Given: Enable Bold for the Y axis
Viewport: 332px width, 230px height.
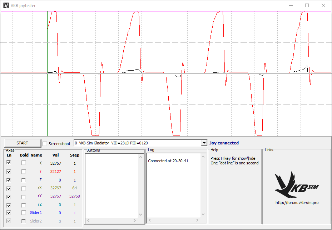Looking at the screenshot, I should click(x=24, y=171).
